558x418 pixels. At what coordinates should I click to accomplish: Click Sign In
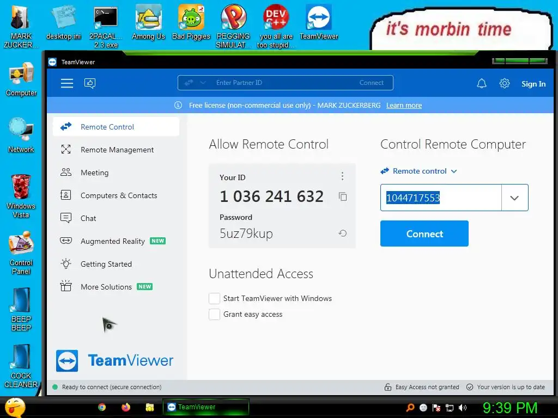[533, 84]
